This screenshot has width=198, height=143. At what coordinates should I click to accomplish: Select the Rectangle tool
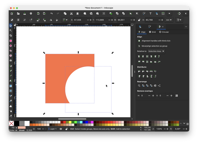11,41
